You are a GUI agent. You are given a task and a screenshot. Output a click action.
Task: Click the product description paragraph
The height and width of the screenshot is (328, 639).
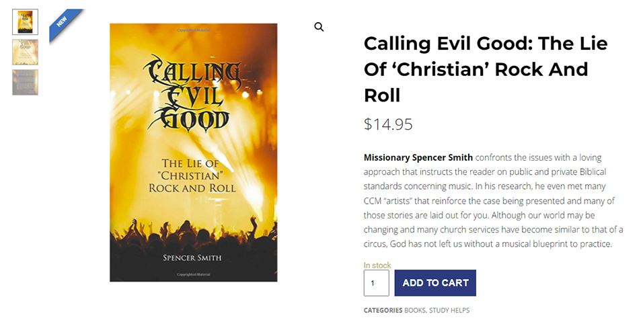(493, 201)
